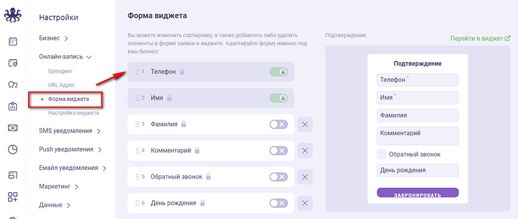The image size is (518, 219).
Task: Open the calendar icon in sidebar
Action: click(13, 41)
